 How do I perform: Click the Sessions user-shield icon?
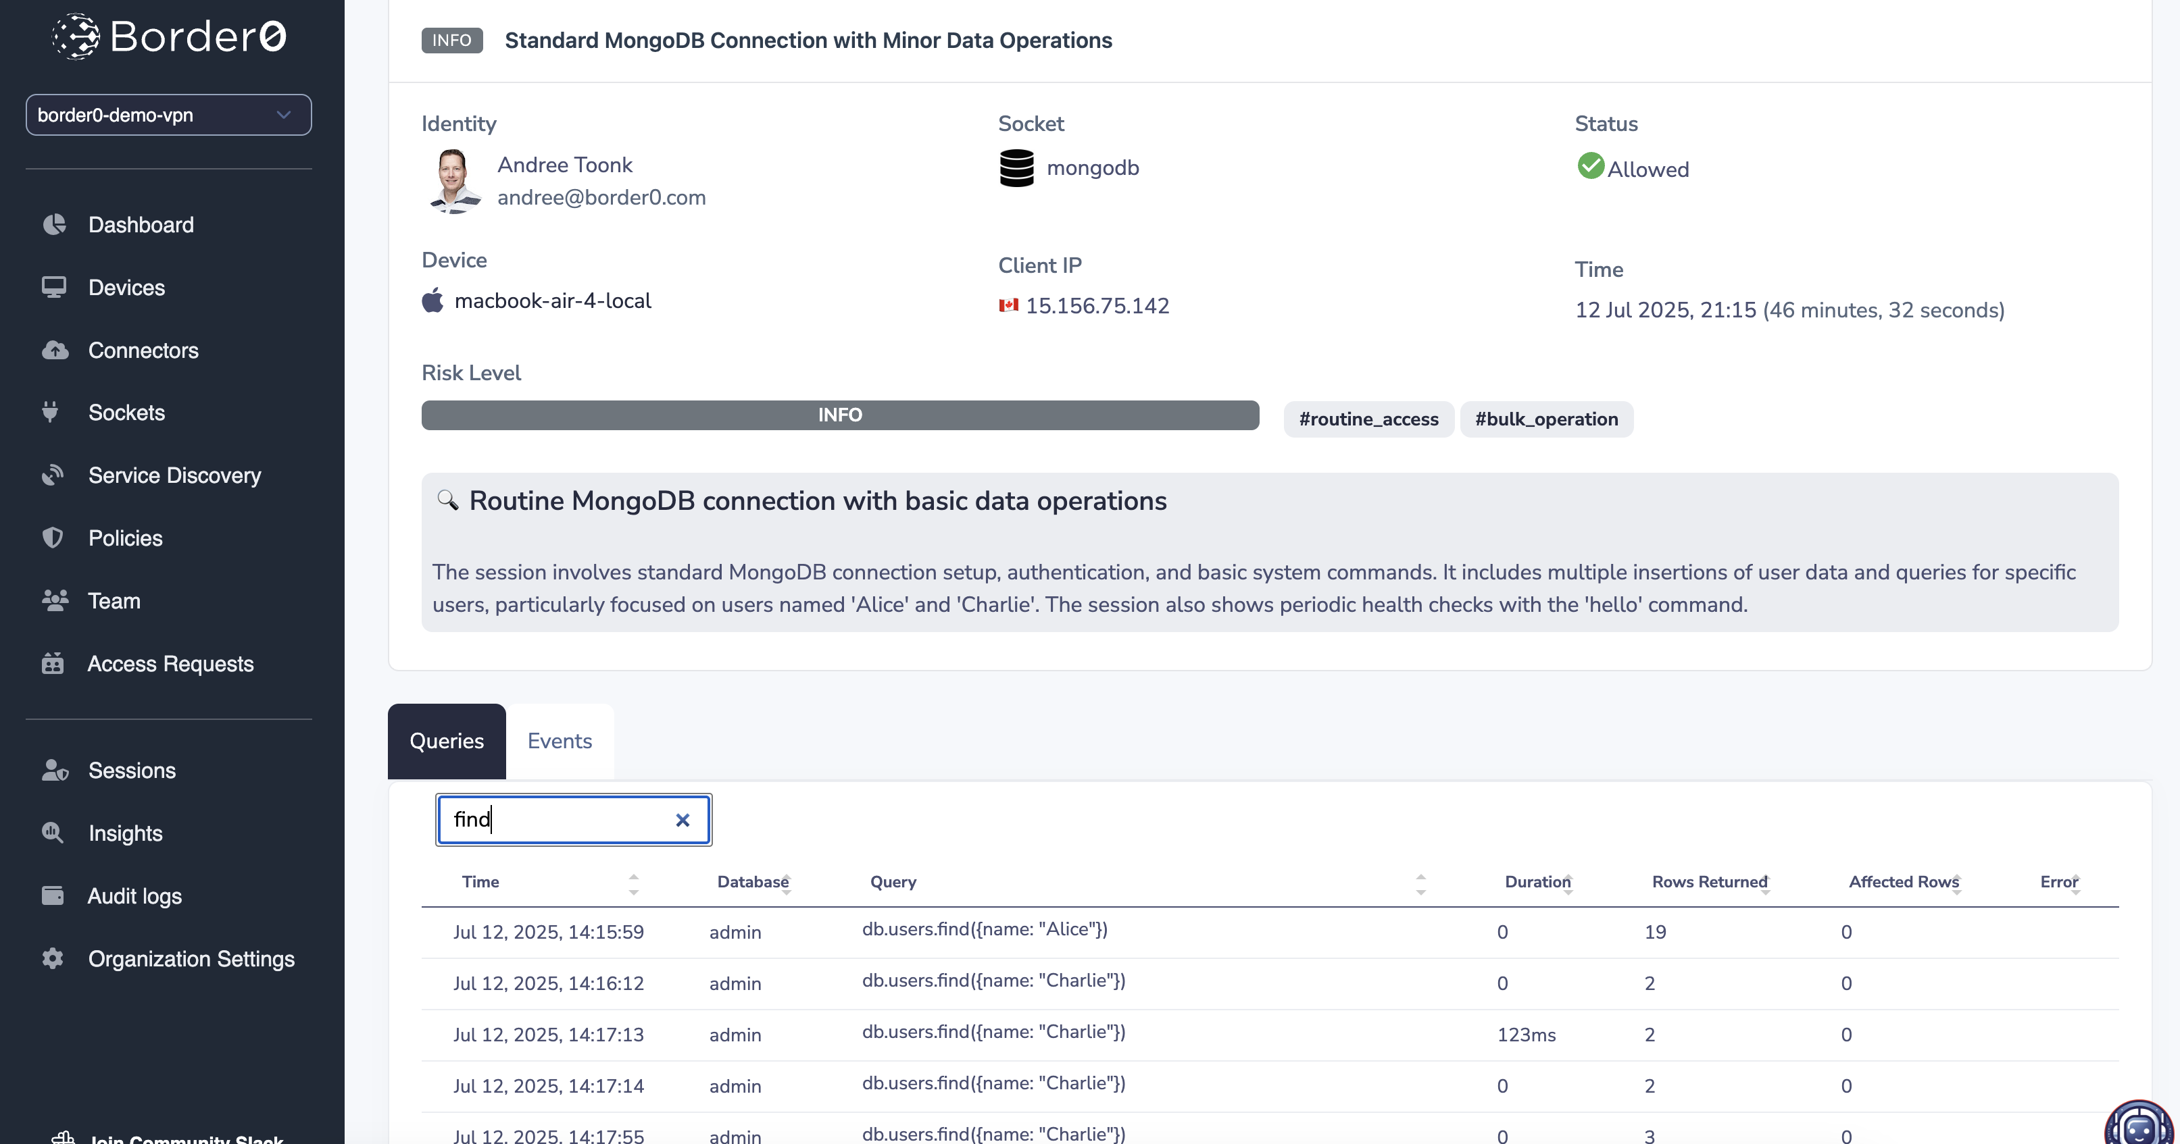click(x=55, y=769)
